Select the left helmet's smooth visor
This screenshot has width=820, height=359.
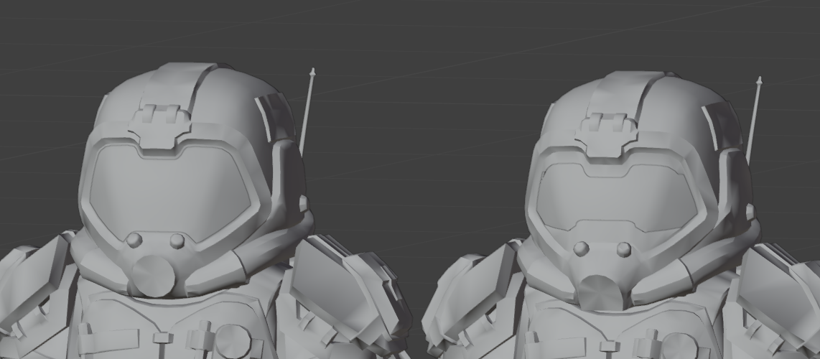coord(170,193)
